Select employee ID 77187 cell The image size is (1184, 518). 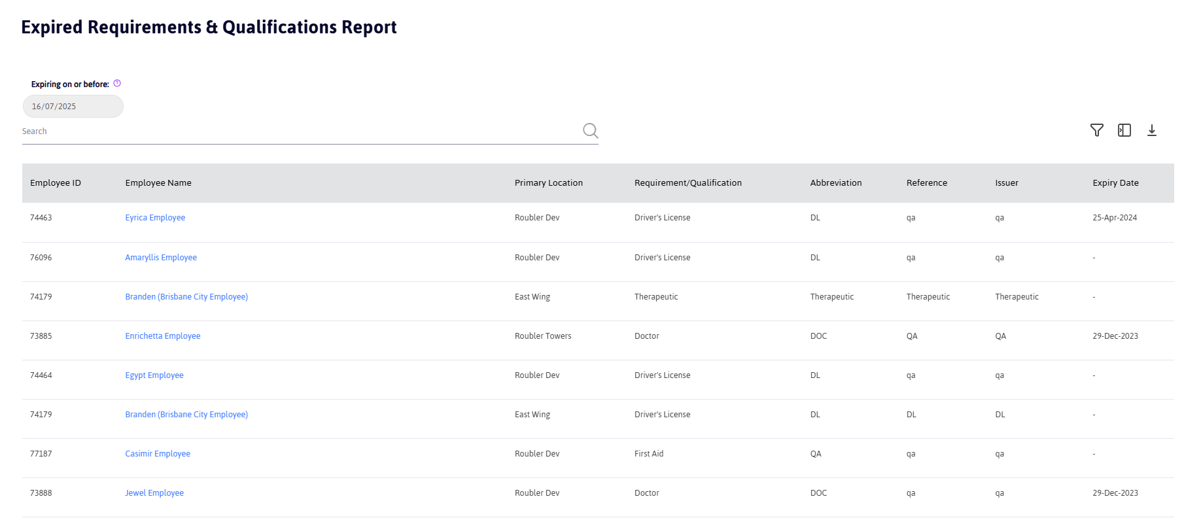pos(41,454)
